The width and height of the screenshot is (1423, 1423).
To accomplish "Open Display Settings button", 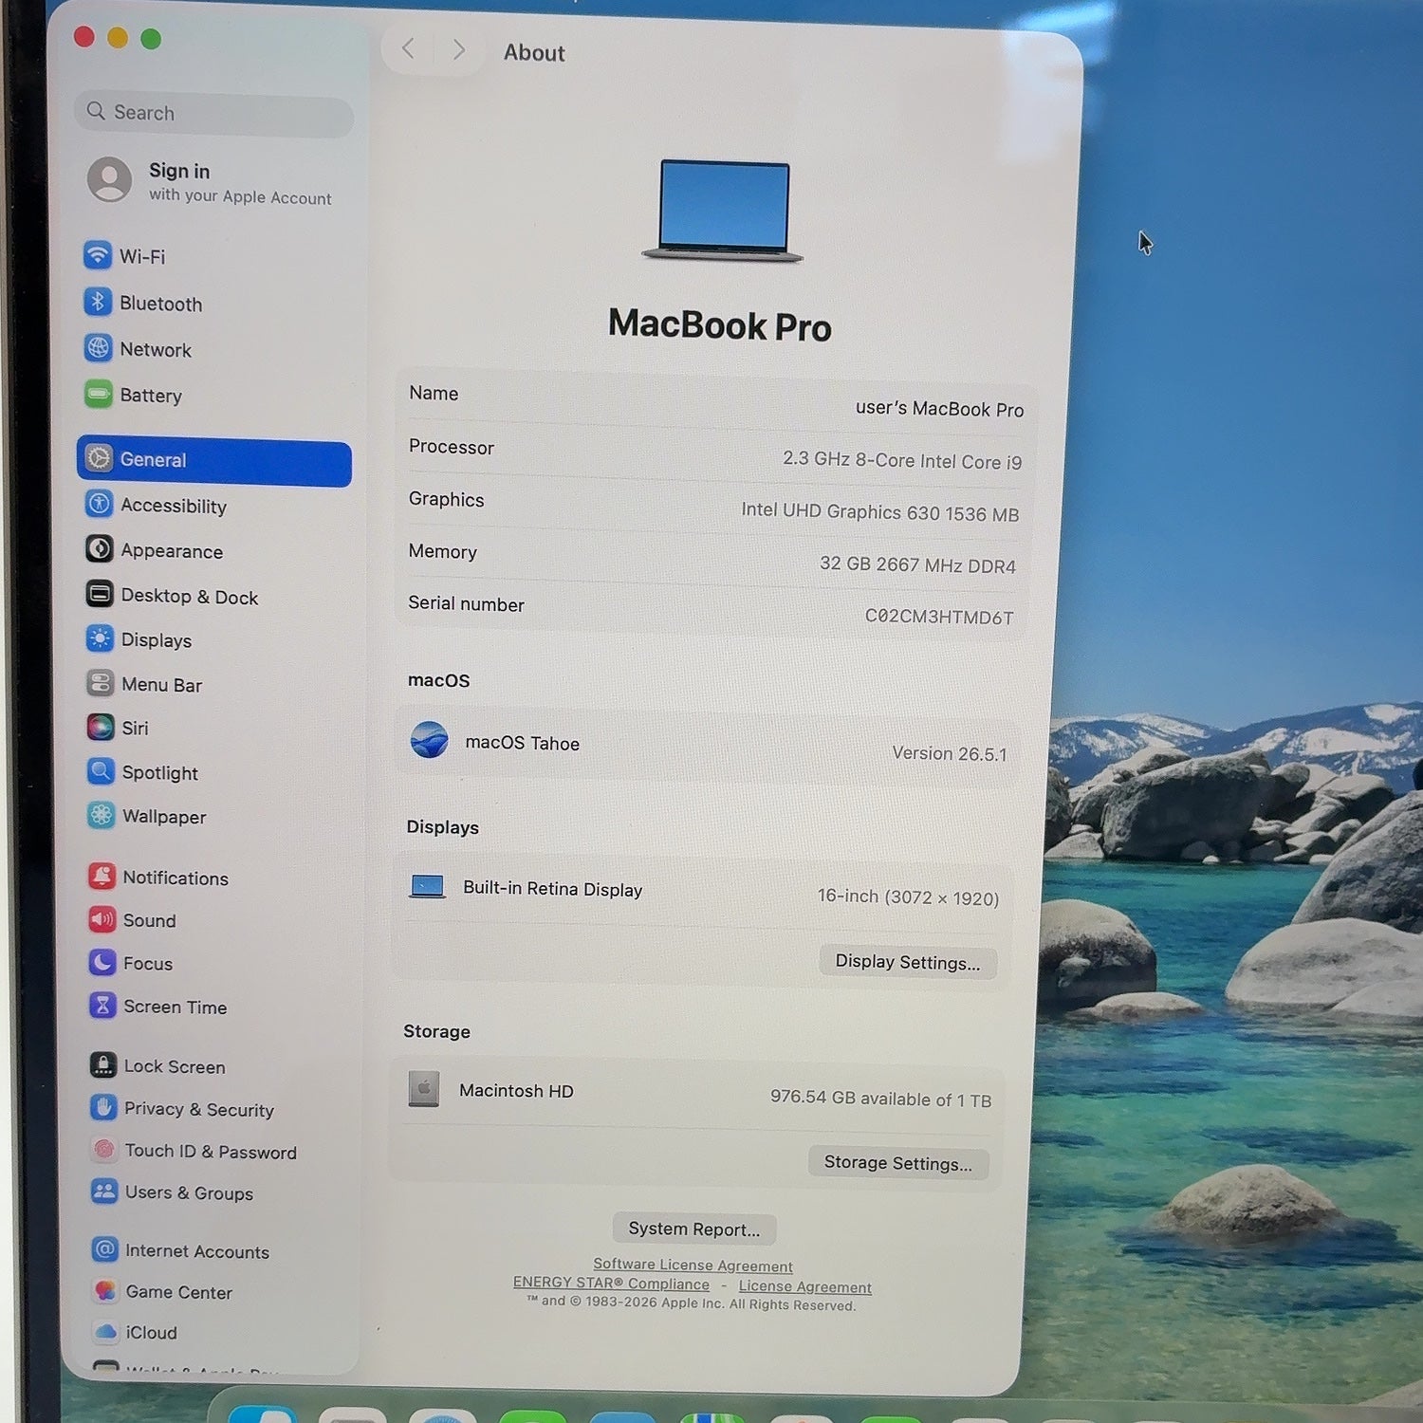I will point(908,962).
